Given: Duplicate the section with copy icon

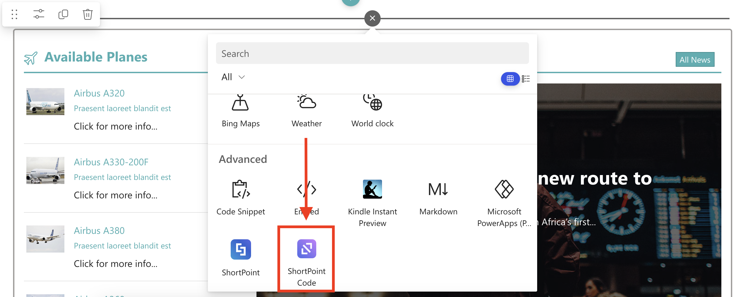Looking at the screenshot, I should [63, 14].
